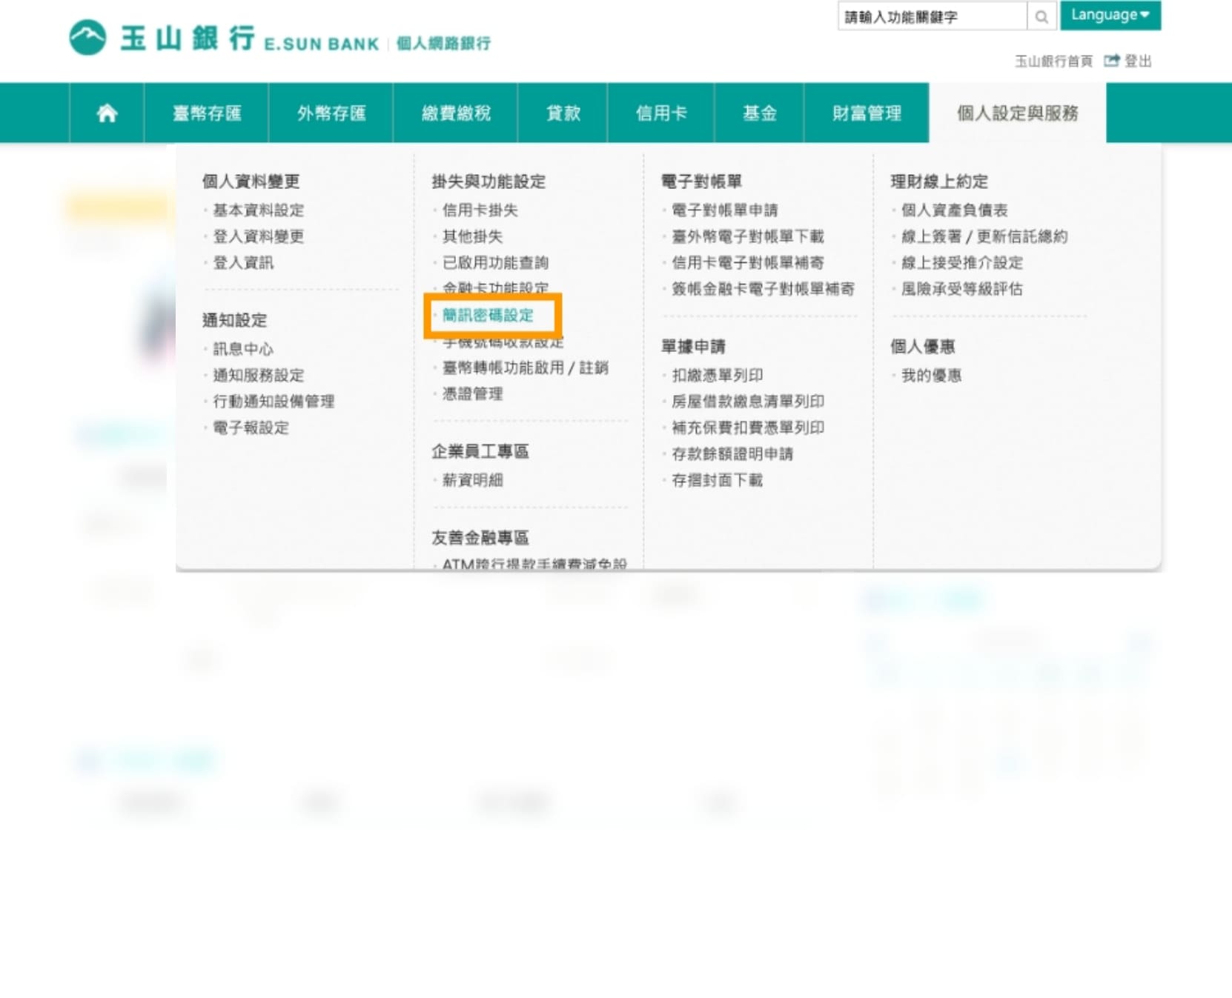Open 簡訊密碼設定
The image size is (1232, 998).
click(488, 315)
